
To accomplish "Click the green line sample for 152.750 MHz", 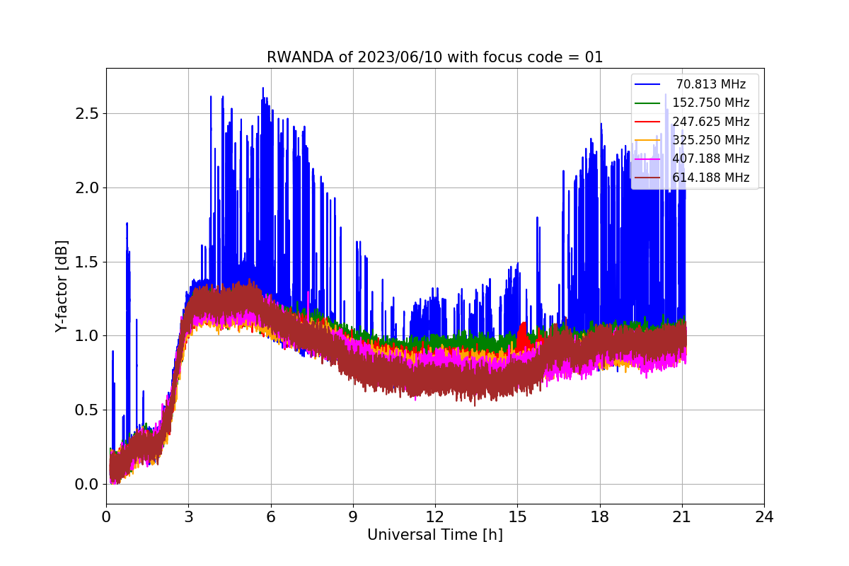I will 648,103.
